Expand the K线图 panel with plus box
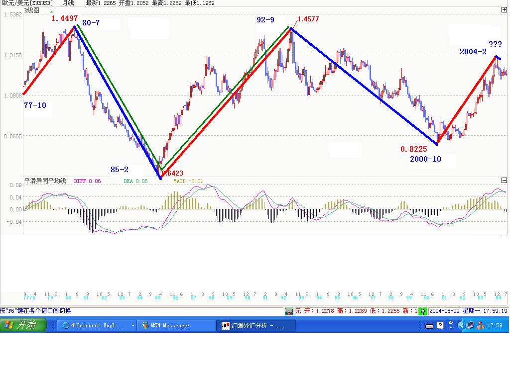The height and width of the screenshot is (382, 510). coord(504,10)
